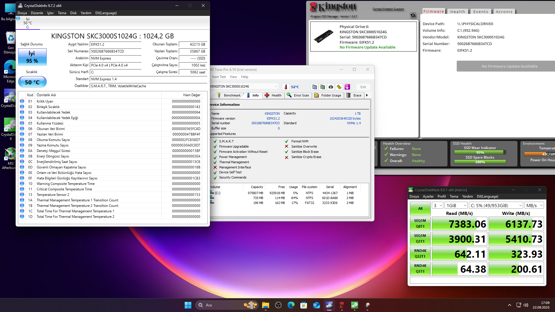Switch to the Folder Usage tab

click(328, 95)
